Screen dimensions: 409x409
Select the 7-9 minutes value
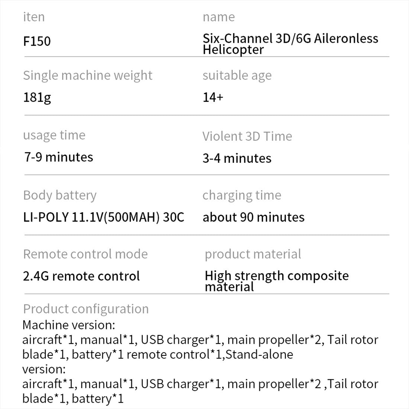pos(59,157)
